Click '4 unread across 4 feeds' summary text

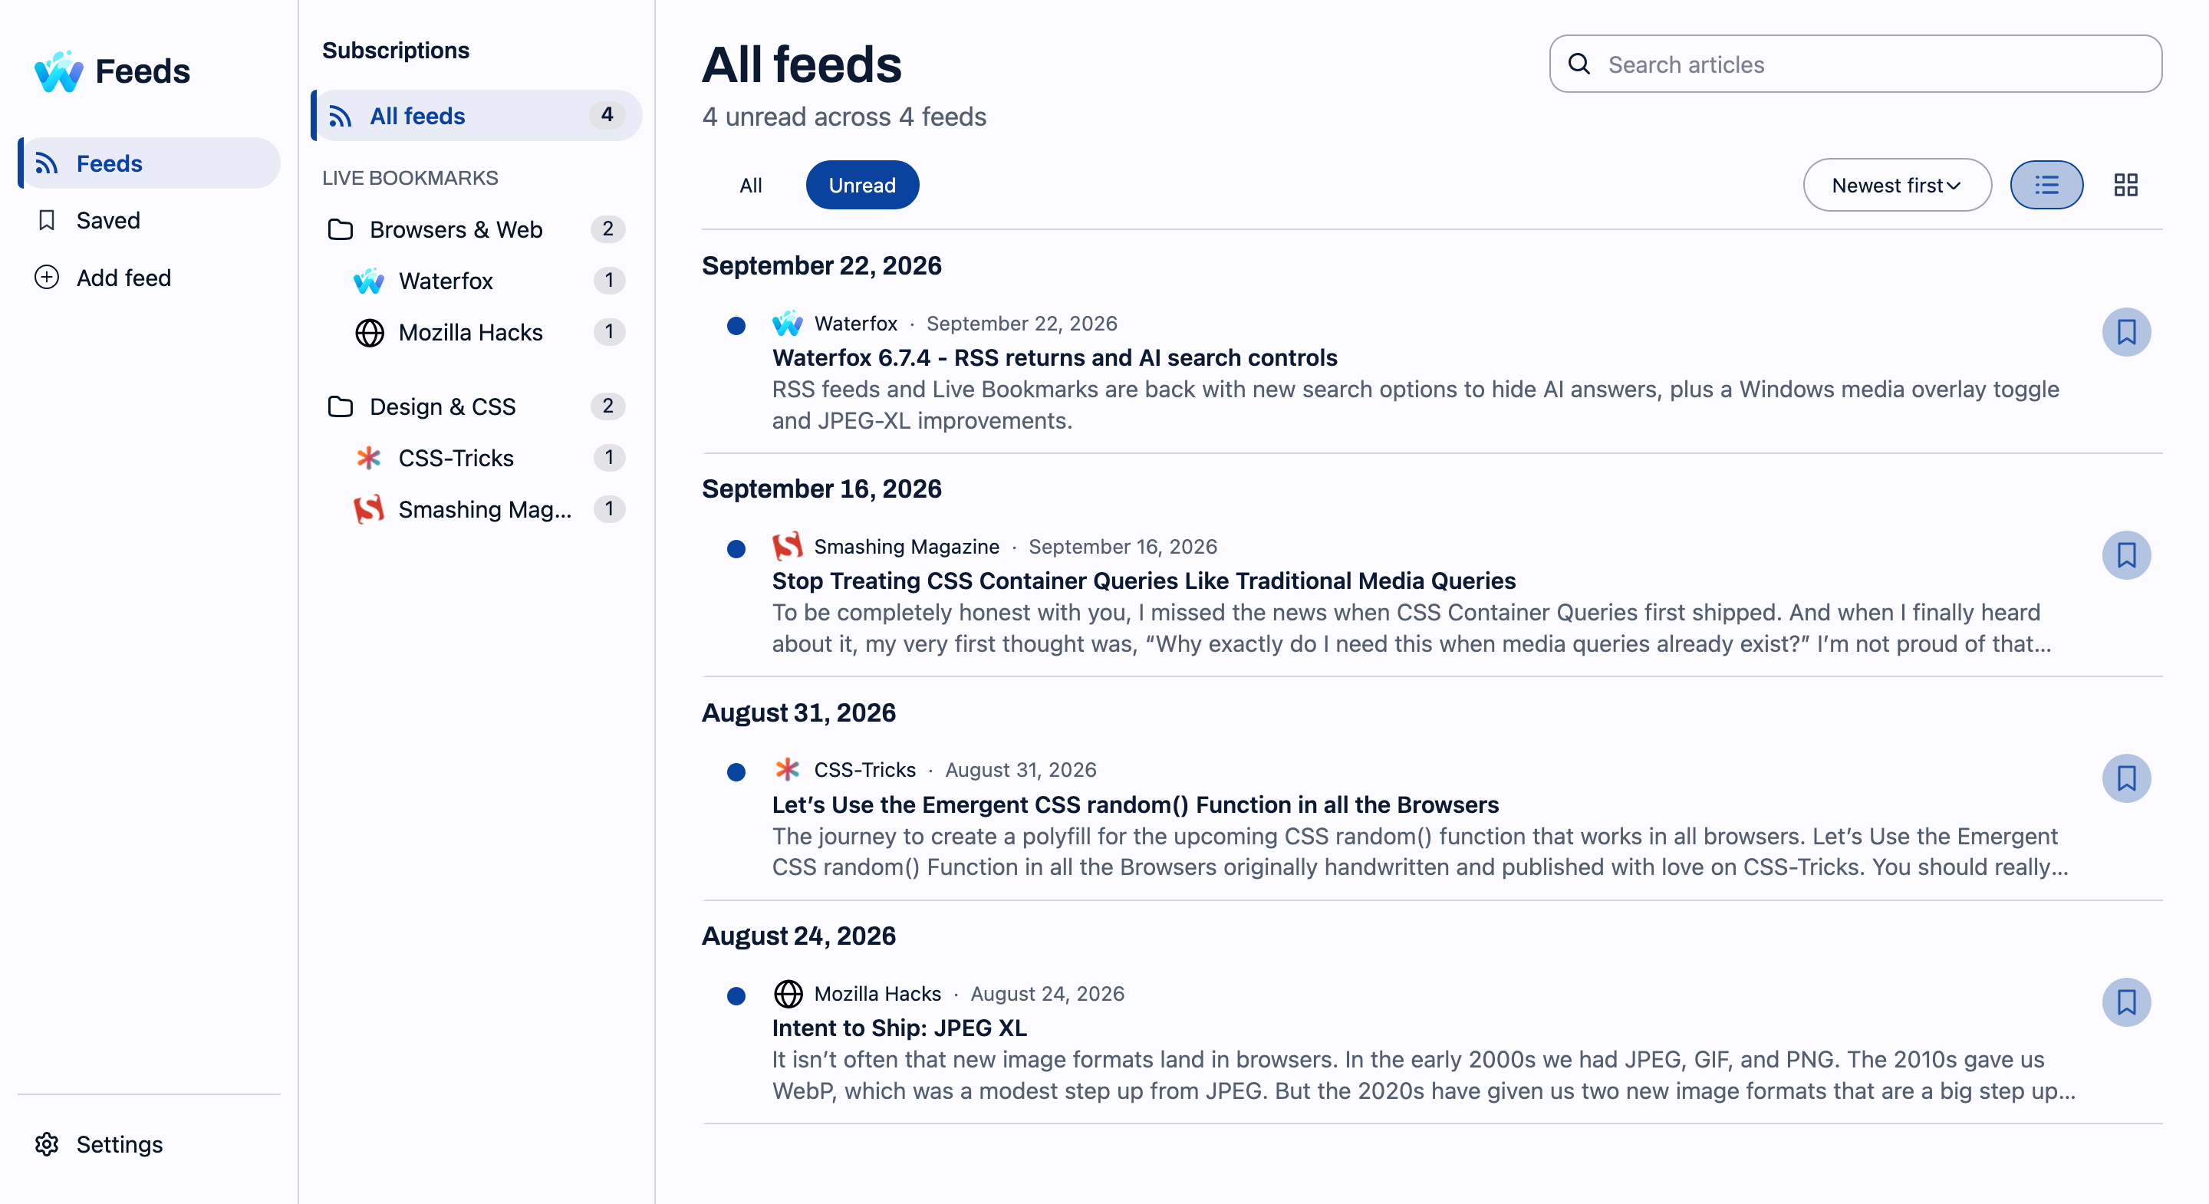844,117
